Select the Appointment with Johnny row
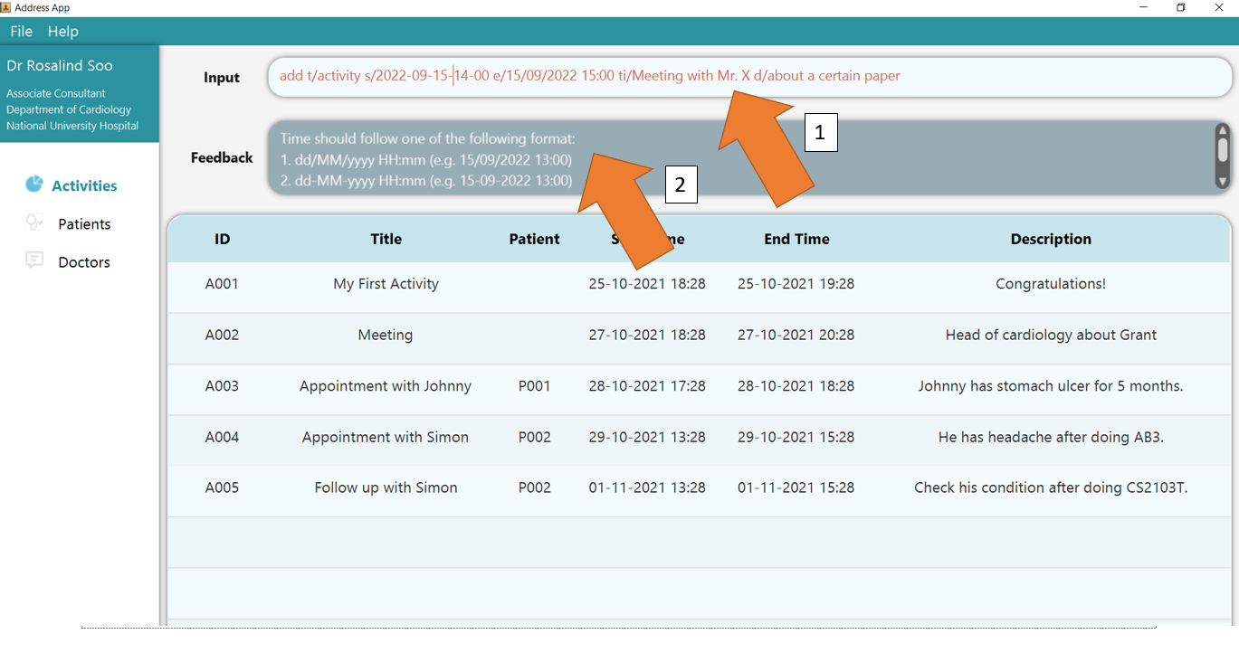The height and width of the screenshot is (653, 1239). 386,386
